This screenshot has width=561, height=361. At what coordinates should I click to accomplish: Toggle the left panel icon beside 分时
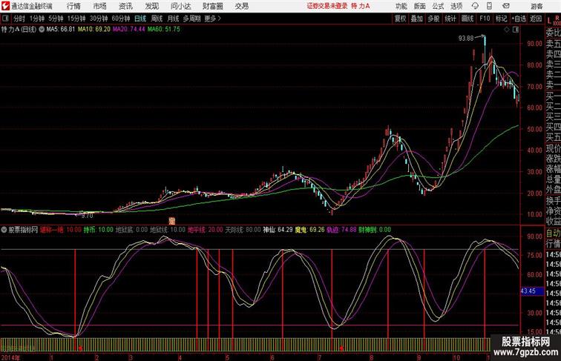coord(5,19)
